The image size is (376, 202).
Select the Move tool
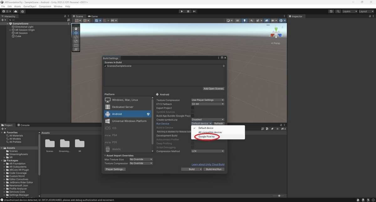coord(76,33)
